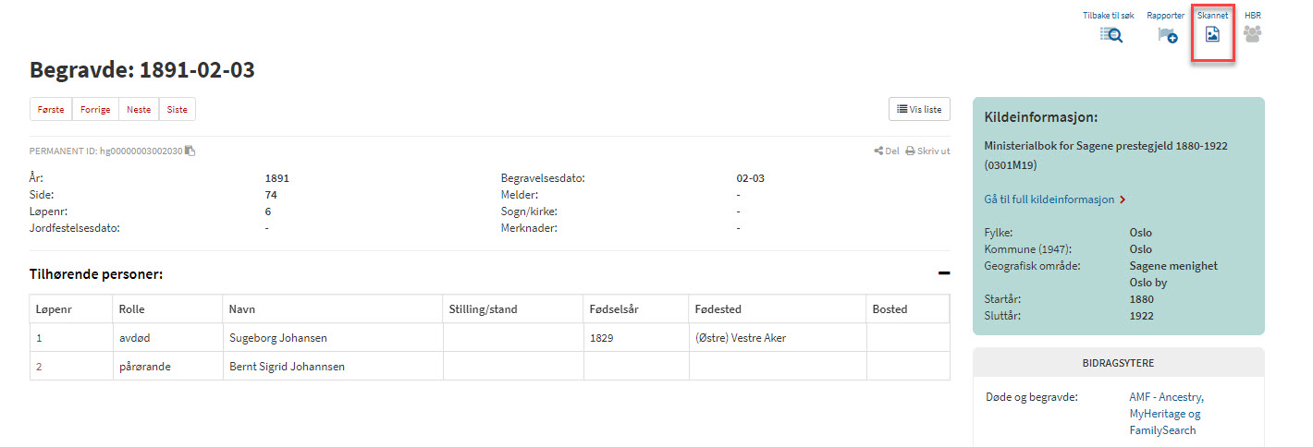Viewport: 1313px width, 447px height.
Task: Open person number 2 in the table
Action: tap(39, 367)
